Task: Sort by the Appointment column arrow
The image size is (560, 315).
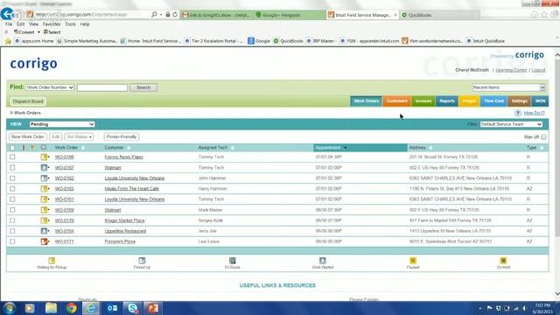Action: click(346, 148)
